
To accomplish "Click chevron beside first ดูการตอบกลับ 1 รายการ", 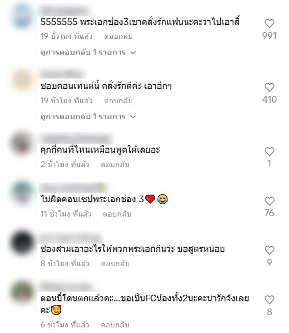I will pos(133,53).
